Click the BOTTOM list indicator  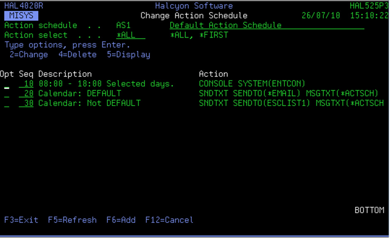(x=369, y=210)
